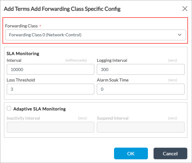The width and height of the screenshot is (192, 163).
Task: Click the dialog title Add Terms text
Action: [62, 9]
